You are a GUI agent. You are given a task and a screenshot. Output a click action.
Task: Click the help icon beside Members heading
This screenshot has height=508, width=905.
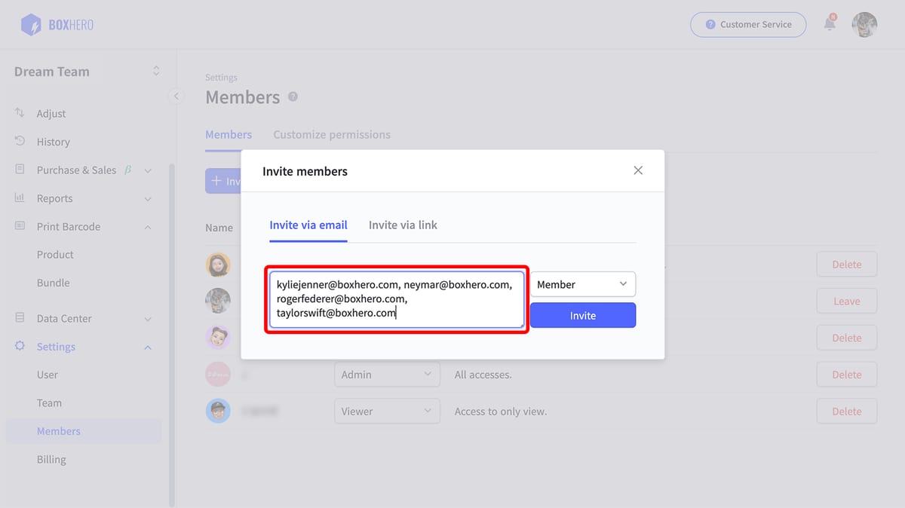pyautogui.click(x=293, y=97)
